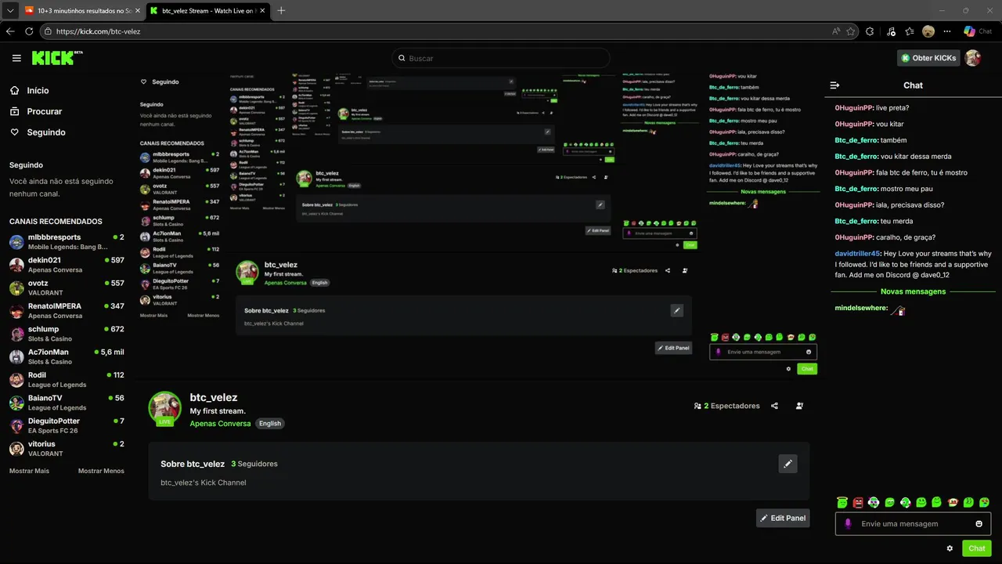Open browser extensions puzzle icon
This screenshot has width=1002, height=564.
[x=870, y=31]
